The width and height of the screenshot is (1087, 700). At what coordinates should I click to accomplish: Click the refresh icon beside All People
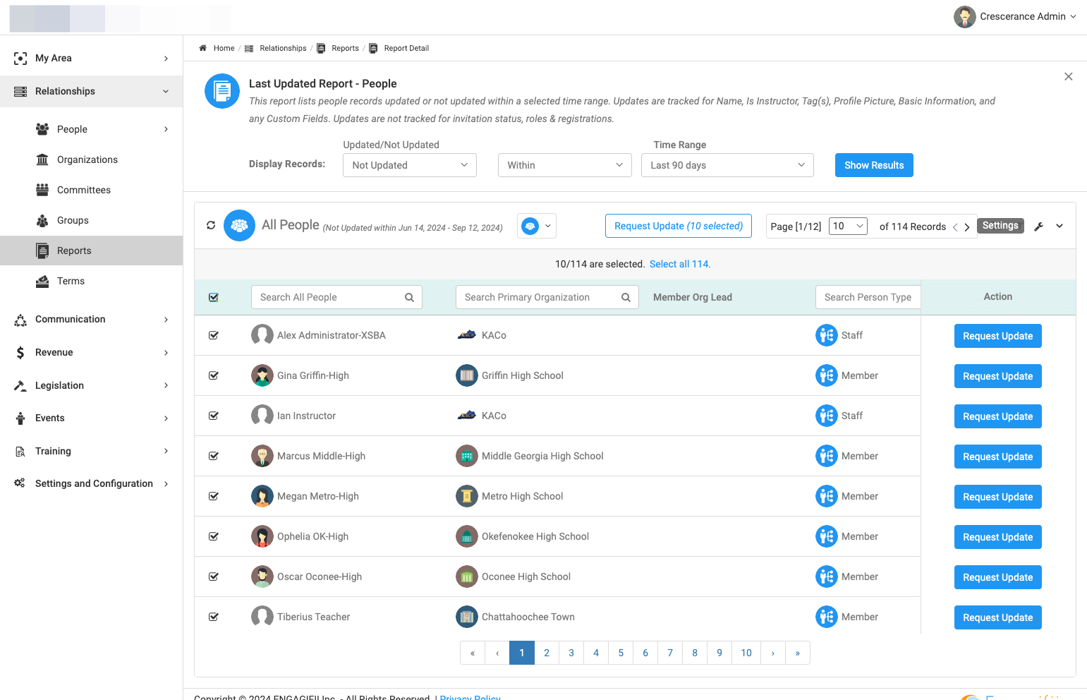(211, 226)
